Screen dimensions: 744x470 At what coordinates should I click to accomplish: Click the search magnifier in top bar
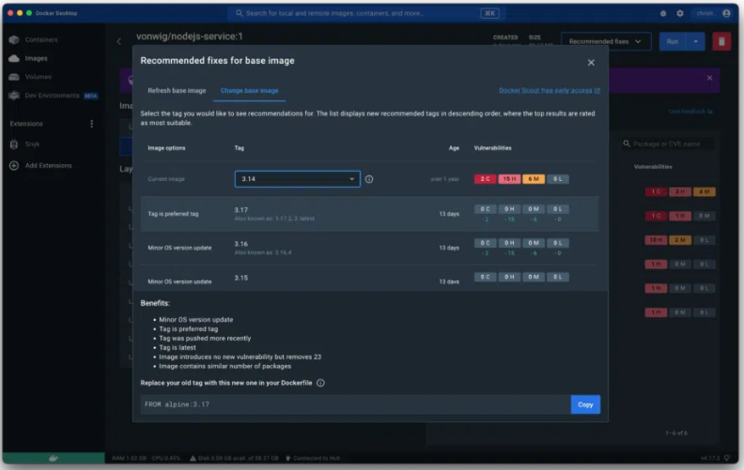[x=240, y=13]
